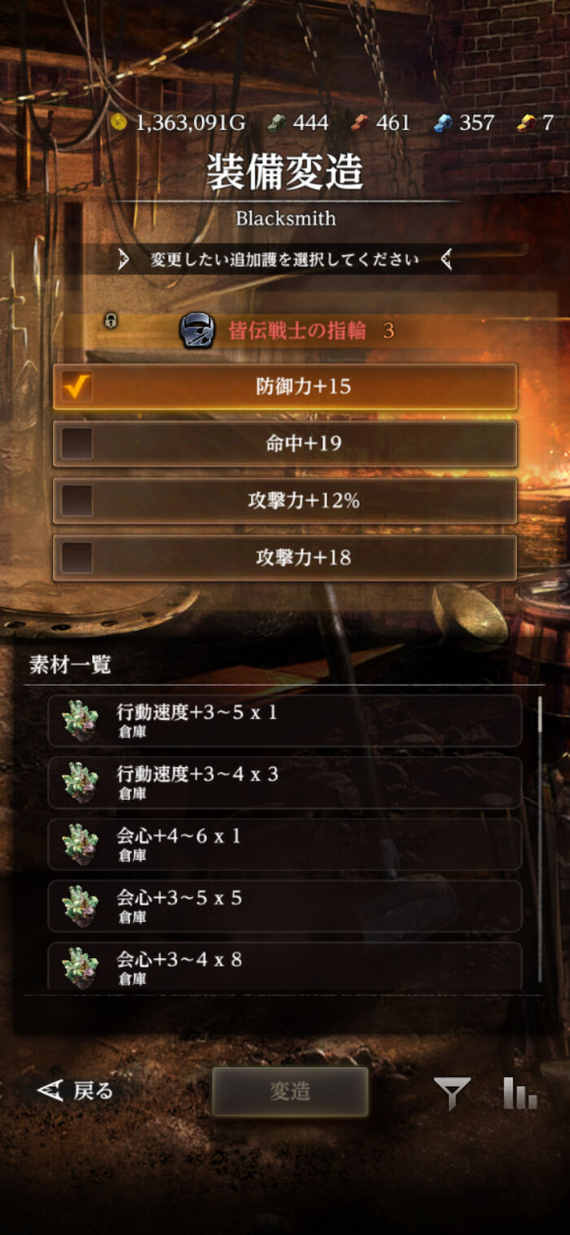This screenshot has height=1235, width=570.
Task: Check the 命中+19 checkbox
Action: (x=77, y=443)
